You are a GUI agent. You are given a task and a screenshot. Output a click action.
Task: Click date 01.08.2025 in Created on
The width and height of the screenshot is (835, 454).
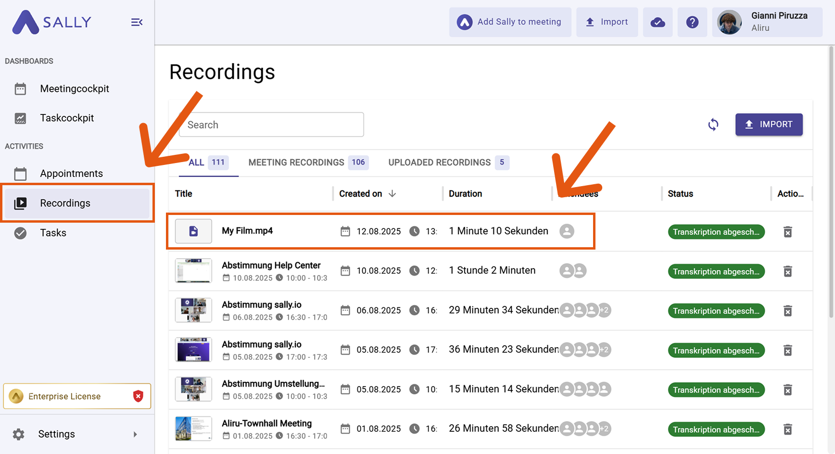(379, 429)
